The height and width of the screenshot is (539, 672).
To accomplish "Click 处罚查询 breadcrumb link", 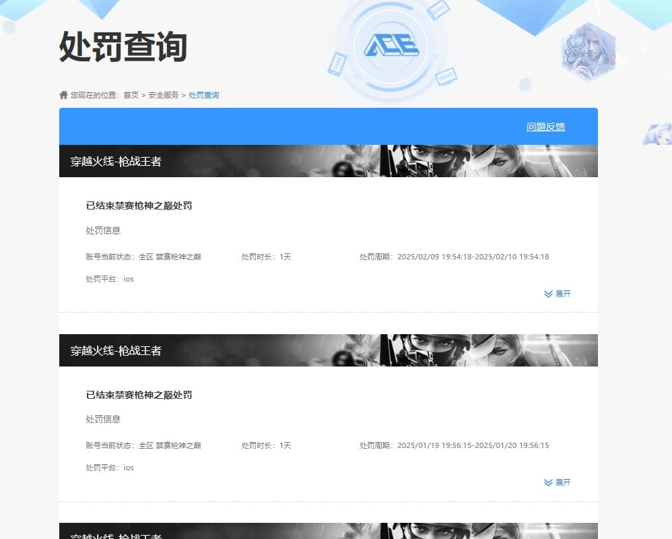I will [x=203, y=95].
